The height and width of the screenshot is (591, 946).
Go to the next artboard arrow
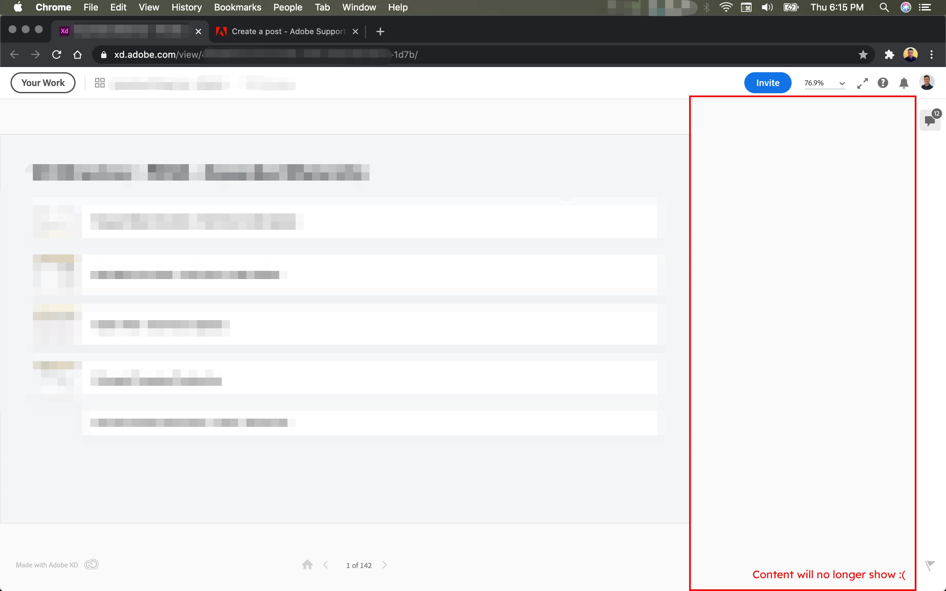click(x=385, y=565)
